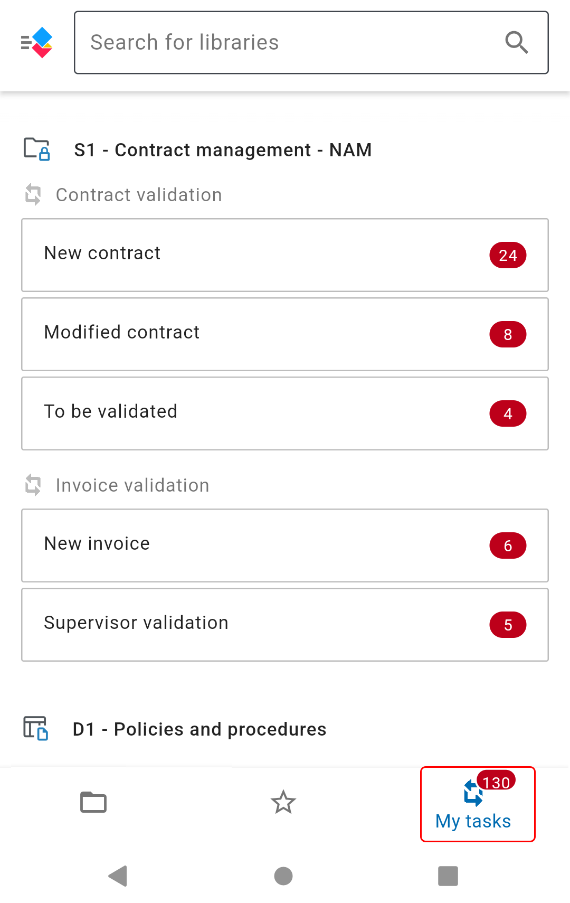The height and width of the screenshot is (903, 570).
Task: Open D1 - Policies and procedures library
Action: pos(199,729)
